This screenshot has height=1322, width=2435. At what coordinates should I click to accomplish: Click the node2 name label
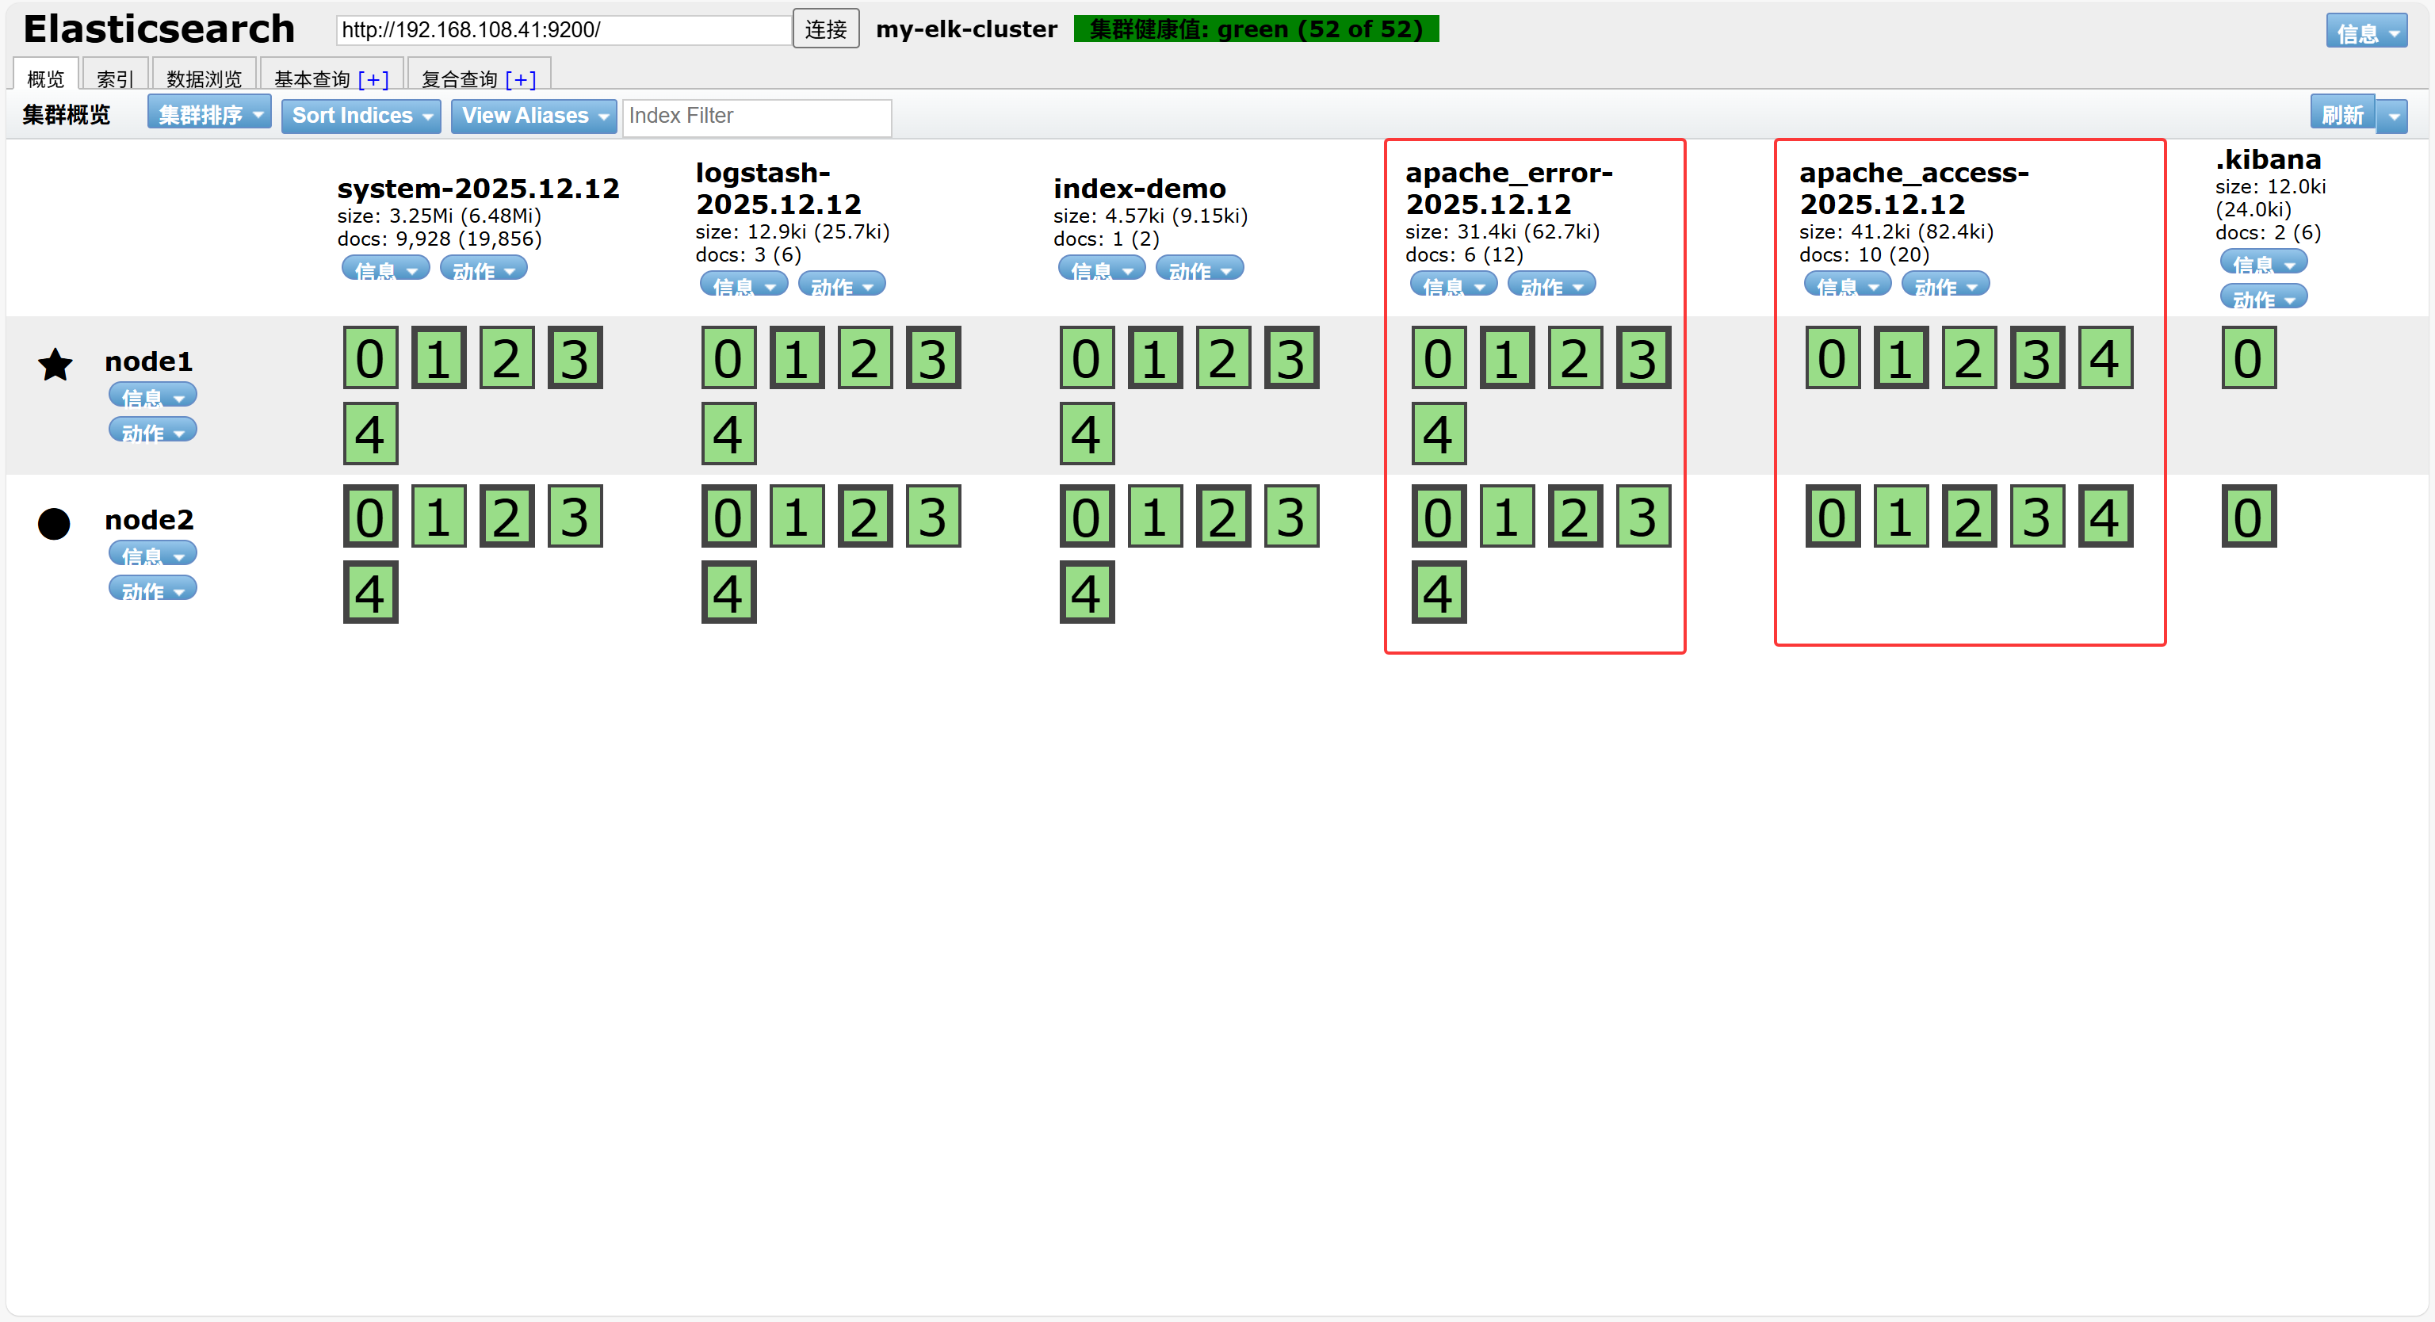(x=148, y=520)
